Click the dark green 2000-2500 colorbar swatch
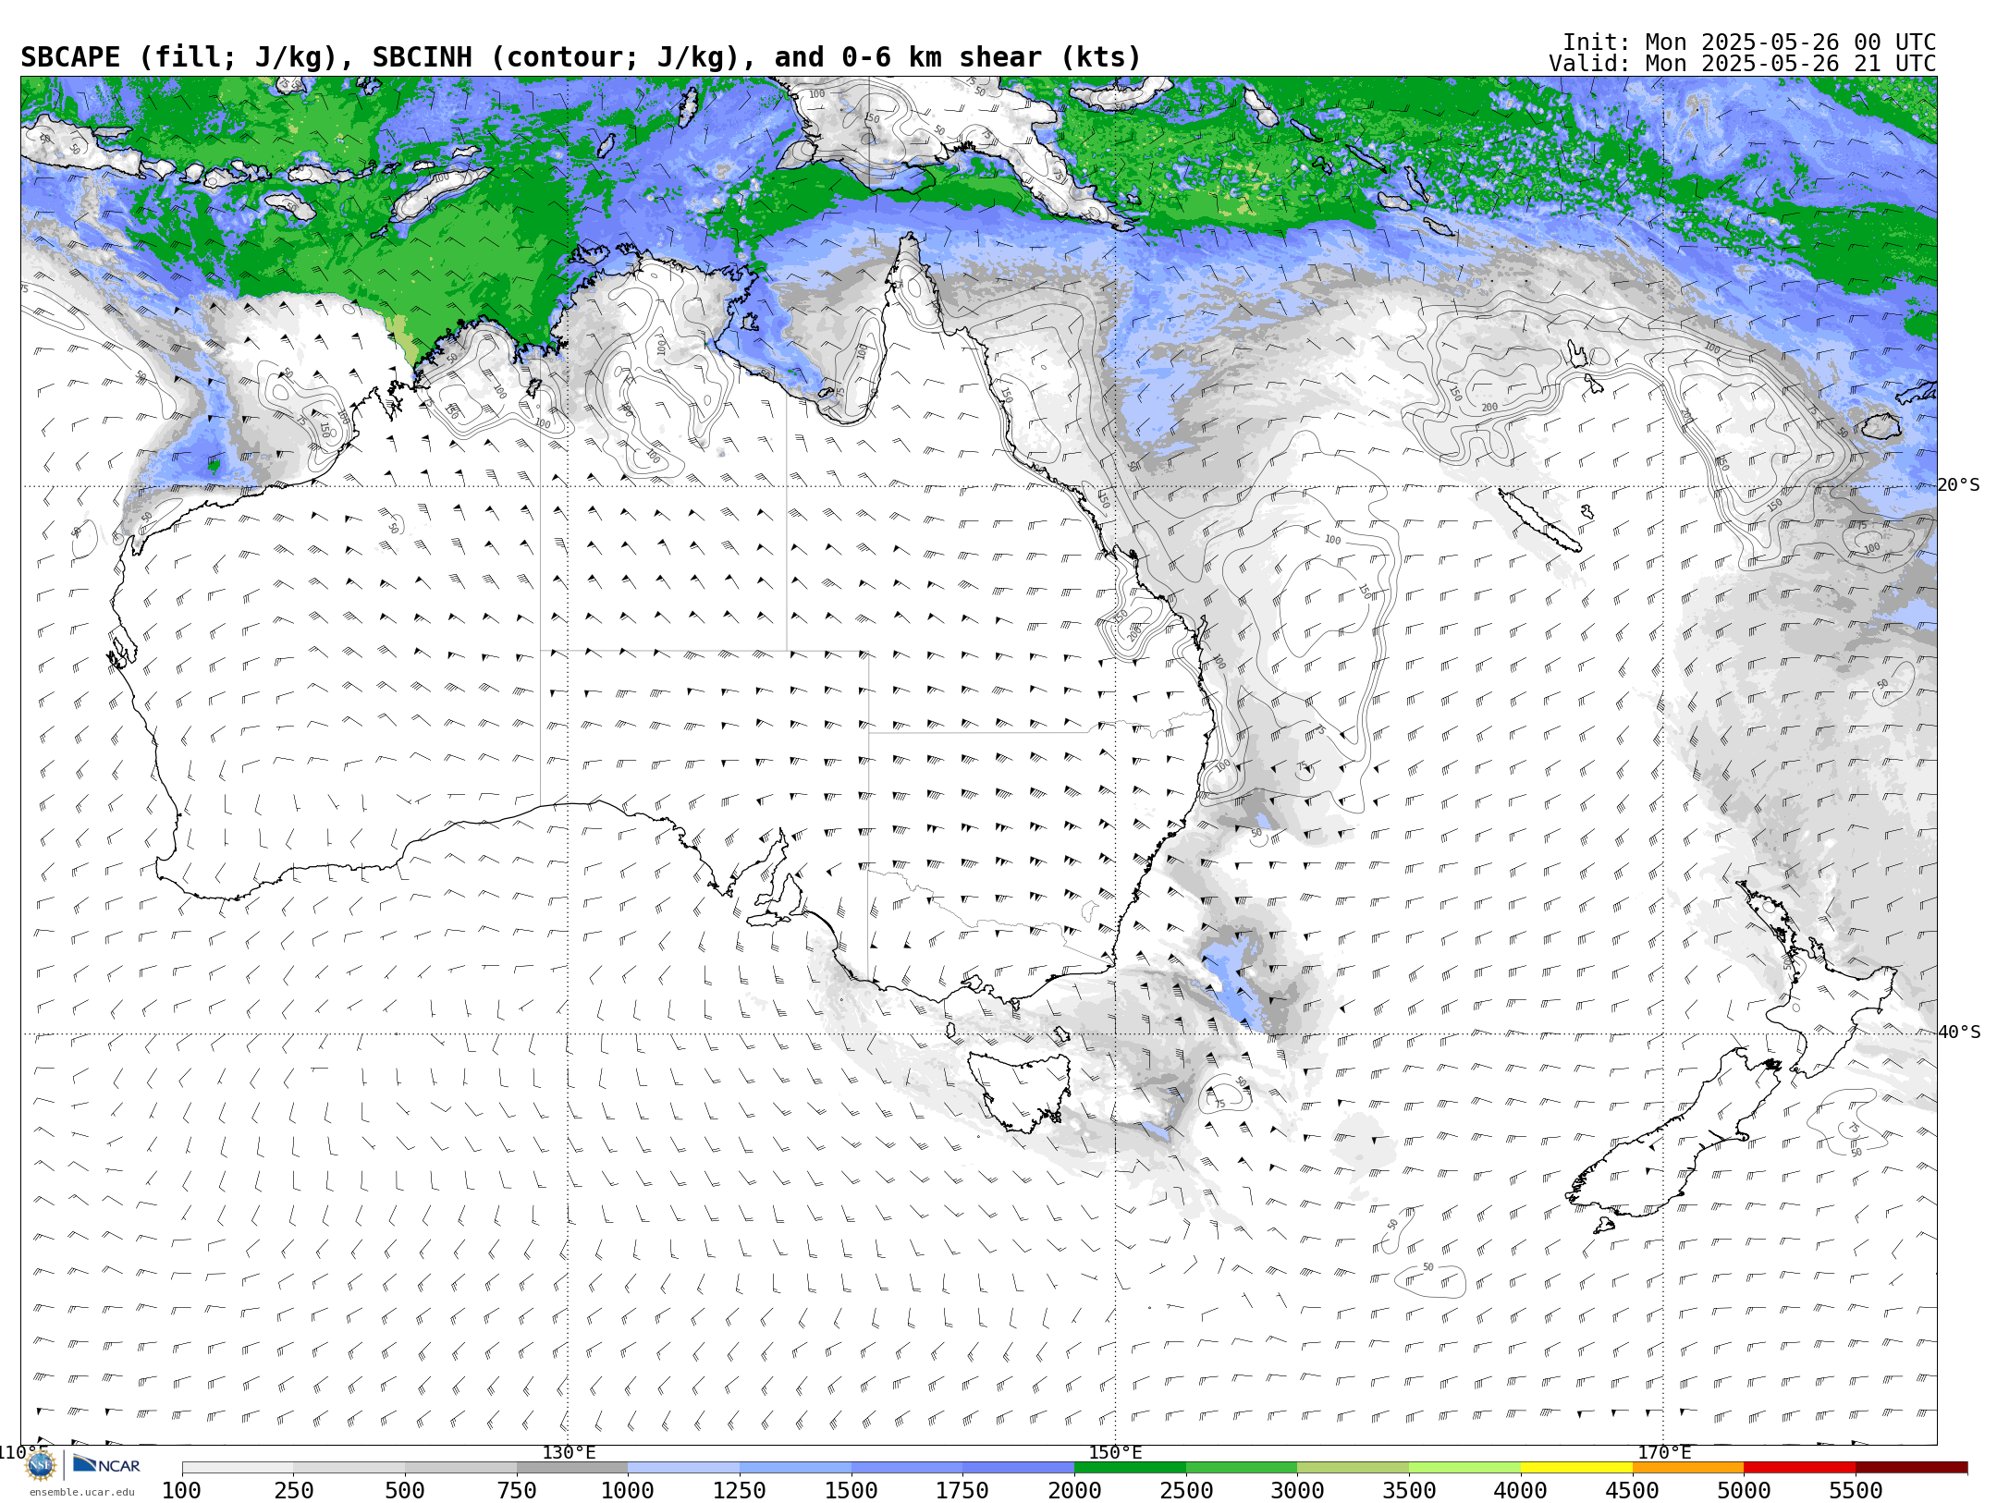Image resolution: width=1997 pixels, height=1503 pixels. click(1130, 1468)
